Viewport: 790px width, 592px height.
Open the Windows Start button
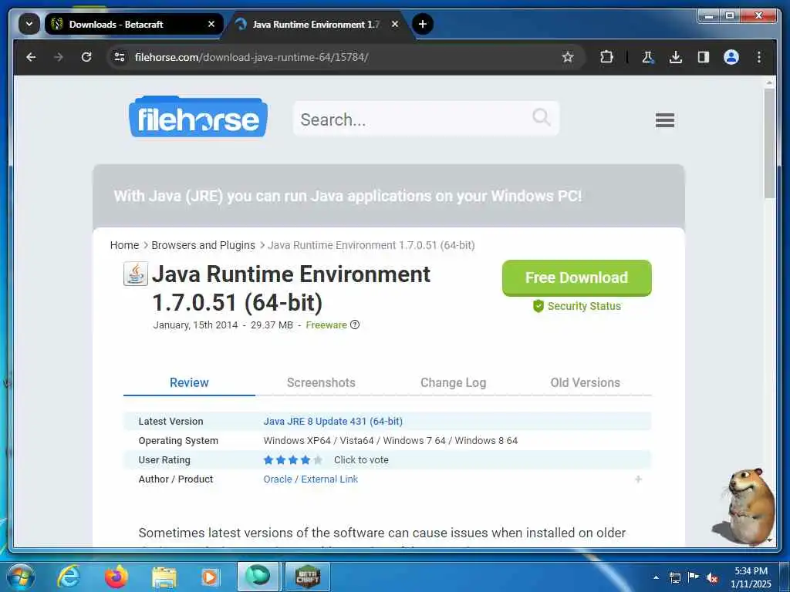pyautogui.click(x=21, y=577)
